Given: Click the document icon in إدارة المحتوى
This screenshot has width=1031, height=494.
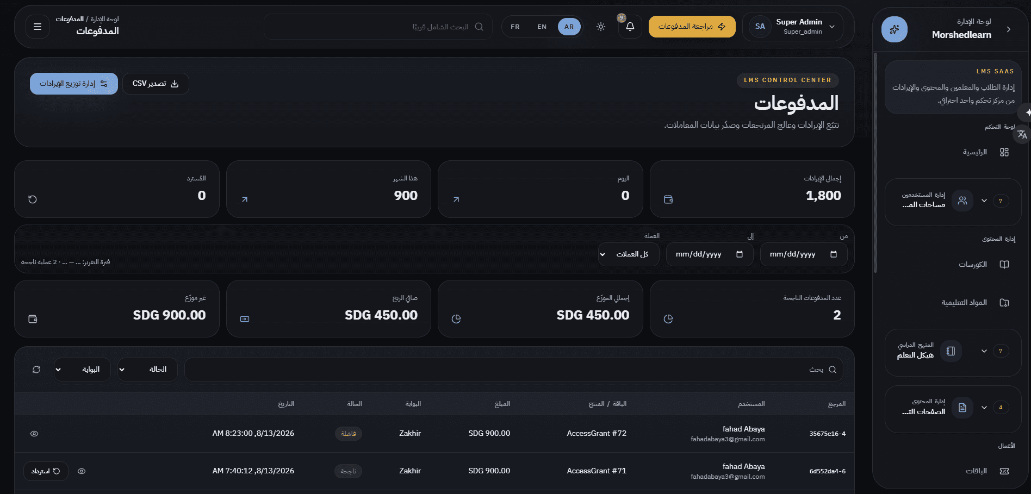Looking at the screenshot, I should 962,408.
